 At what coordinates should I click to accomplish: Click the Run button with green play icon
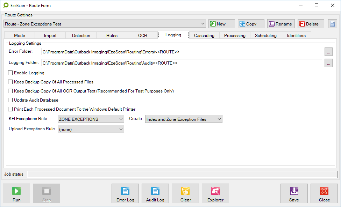[16, 193]
